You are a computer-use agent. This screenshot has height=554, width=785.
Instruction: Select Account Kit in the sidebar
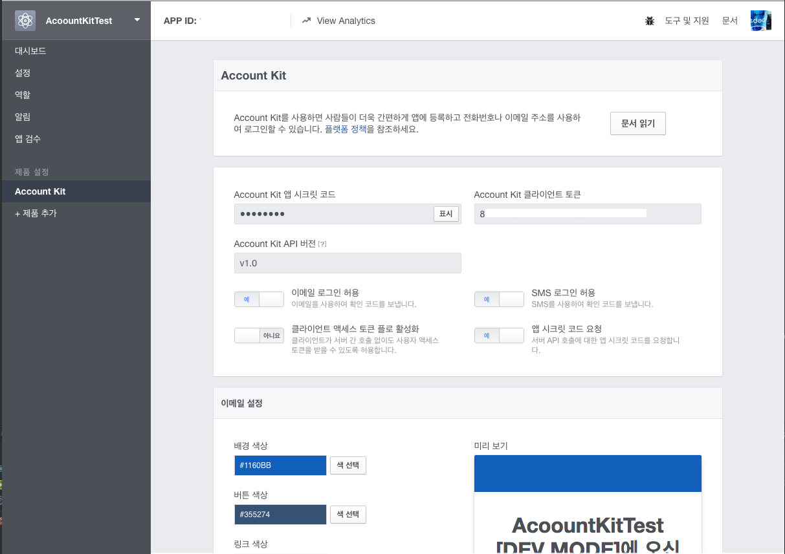point(75,191)
